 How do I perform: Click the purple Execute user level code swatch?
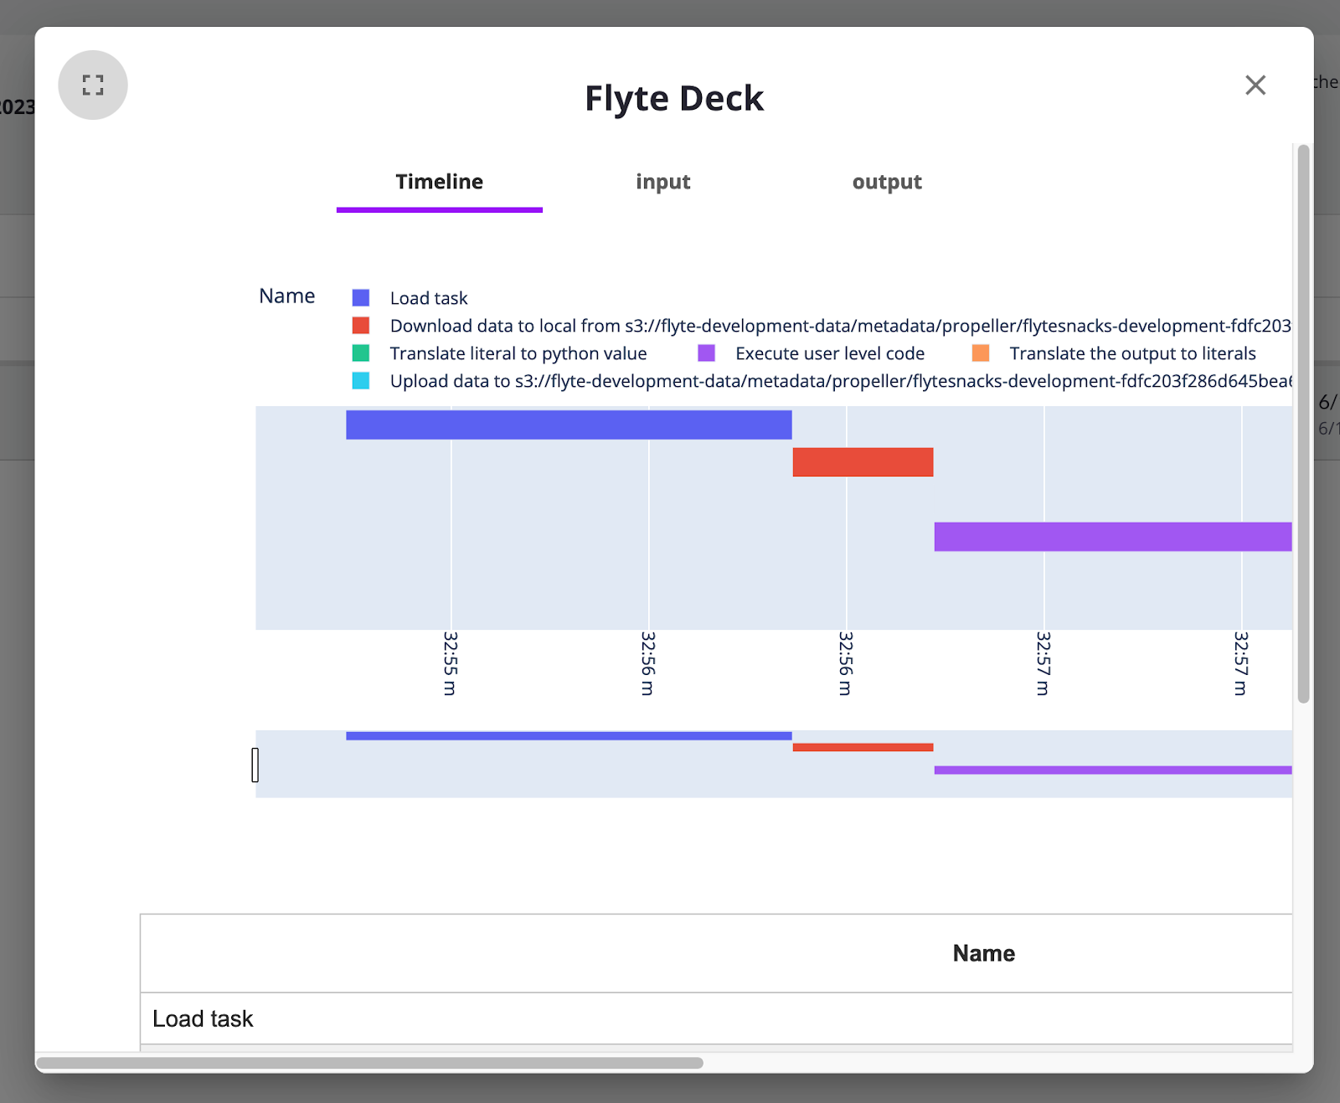coord(707,353)
